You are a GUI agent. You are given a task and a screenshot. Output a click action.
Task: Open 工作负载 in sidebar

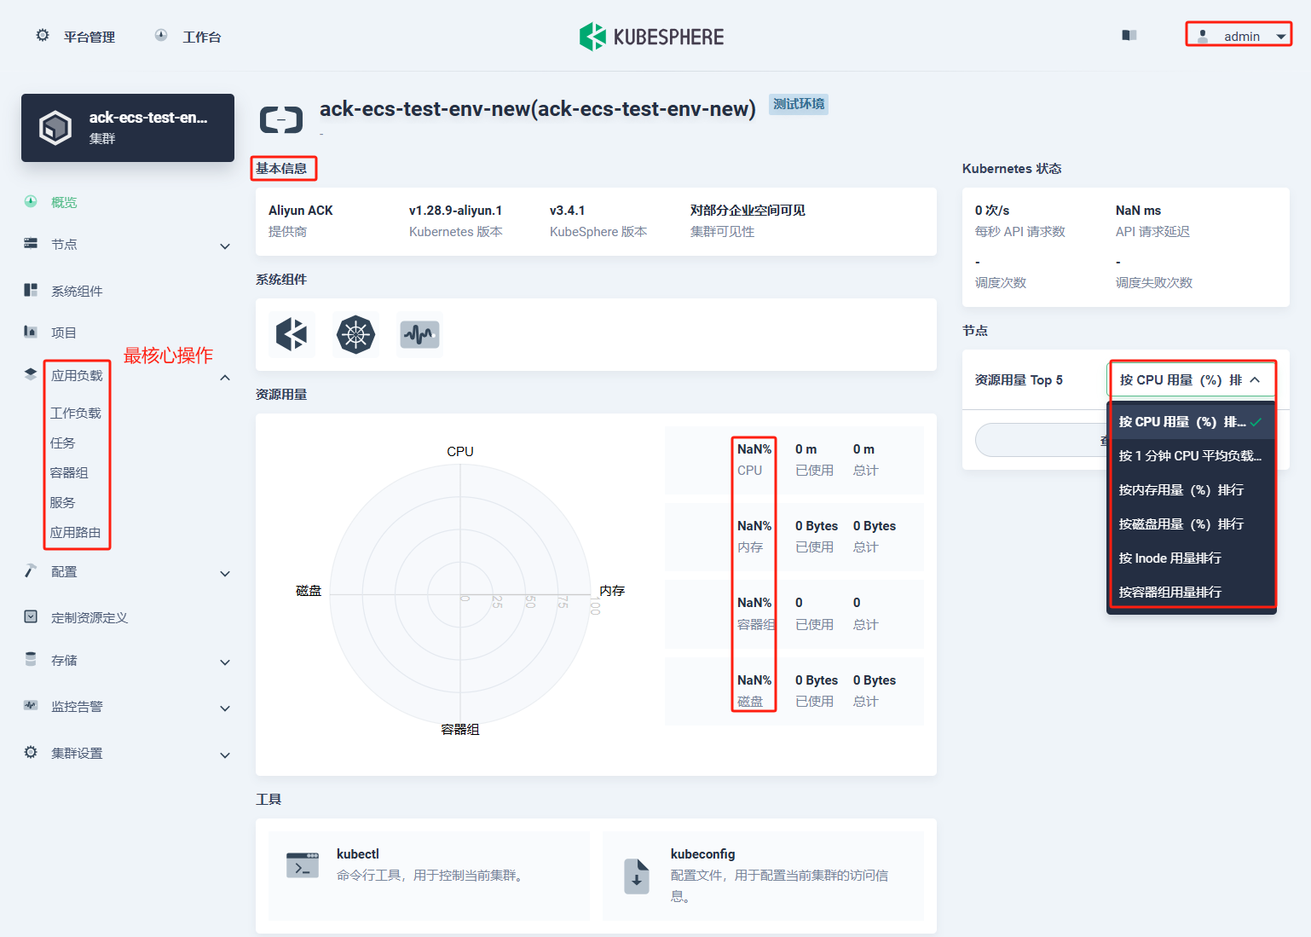(75, 413)
